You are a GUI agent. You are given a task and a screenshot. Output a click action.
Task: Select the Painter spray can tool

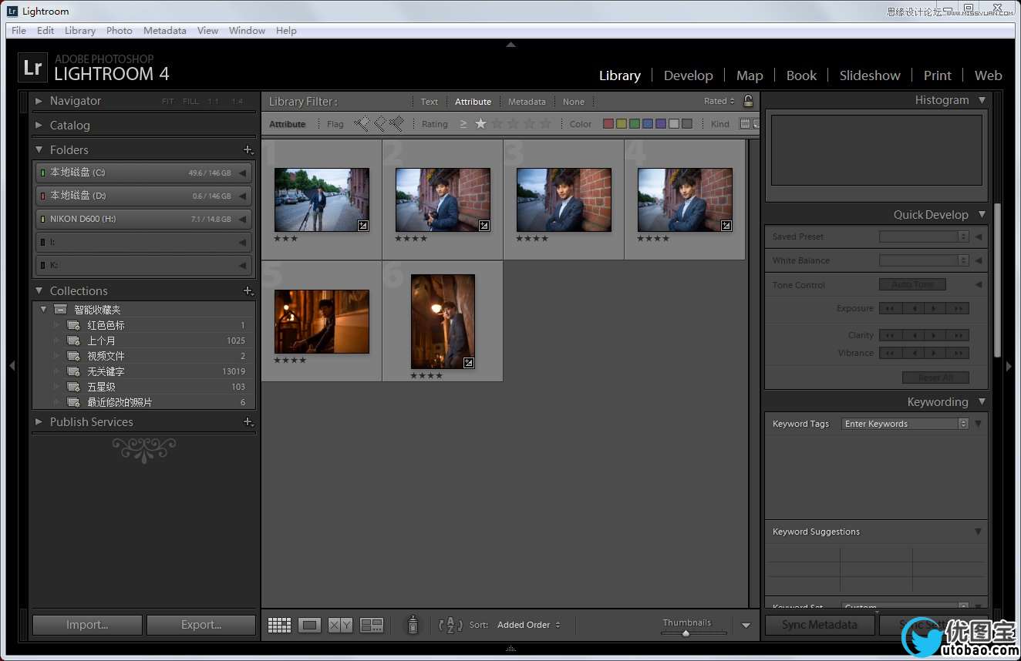tap(413, 625)
